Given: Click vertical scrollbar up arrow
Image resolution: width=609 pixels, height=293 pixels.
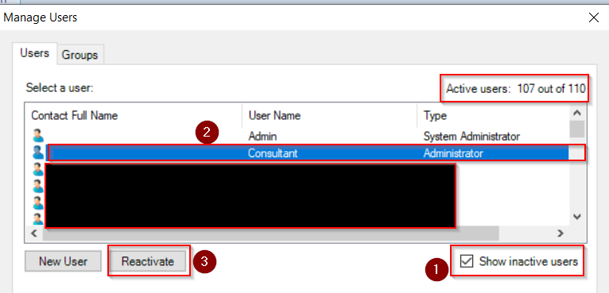Looking at the screenshot, I should click(577, 113).
